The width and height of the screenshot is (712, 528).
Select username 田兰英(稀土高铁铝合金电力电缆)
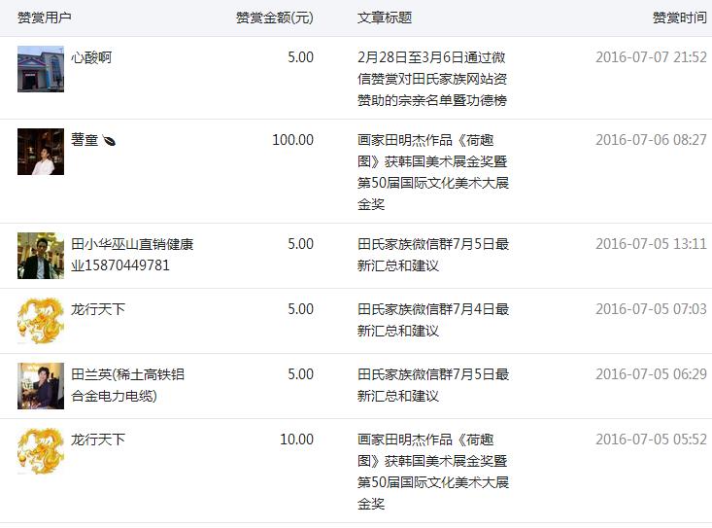pyautogui.click(x=127, y=385)
